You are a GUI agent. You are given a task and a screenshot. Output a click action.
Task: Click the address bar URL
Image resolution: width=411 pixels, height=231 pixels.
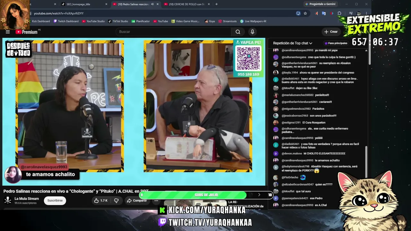tap(59, 13)
